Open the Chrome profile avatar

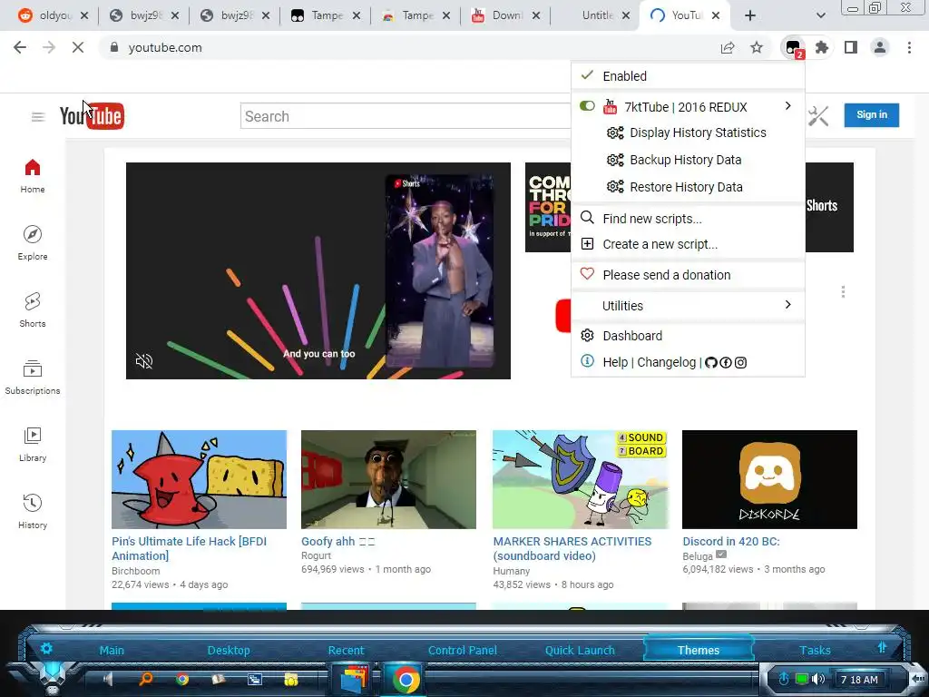pos(880,47)
